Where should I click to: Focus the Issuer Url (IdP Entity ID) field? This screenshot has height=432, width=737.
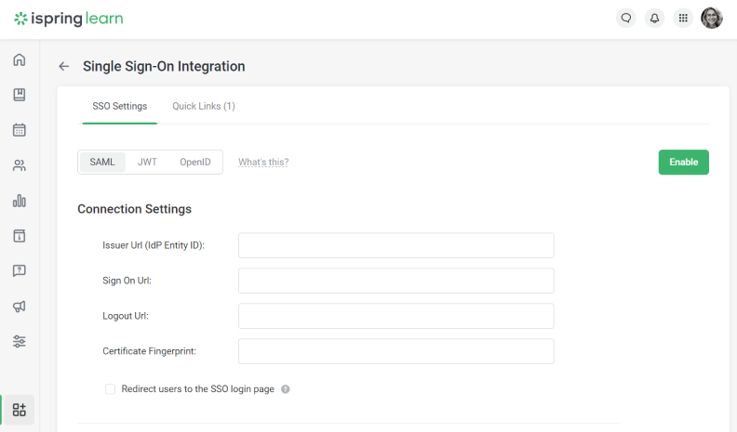tap(396, 245)
